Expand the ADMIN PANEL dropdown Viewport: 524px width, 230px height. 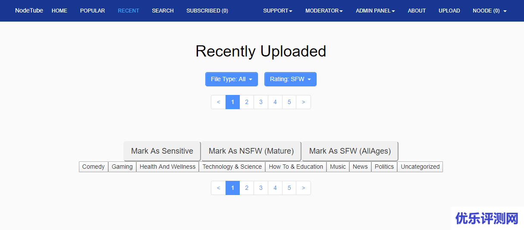point(375,11)
